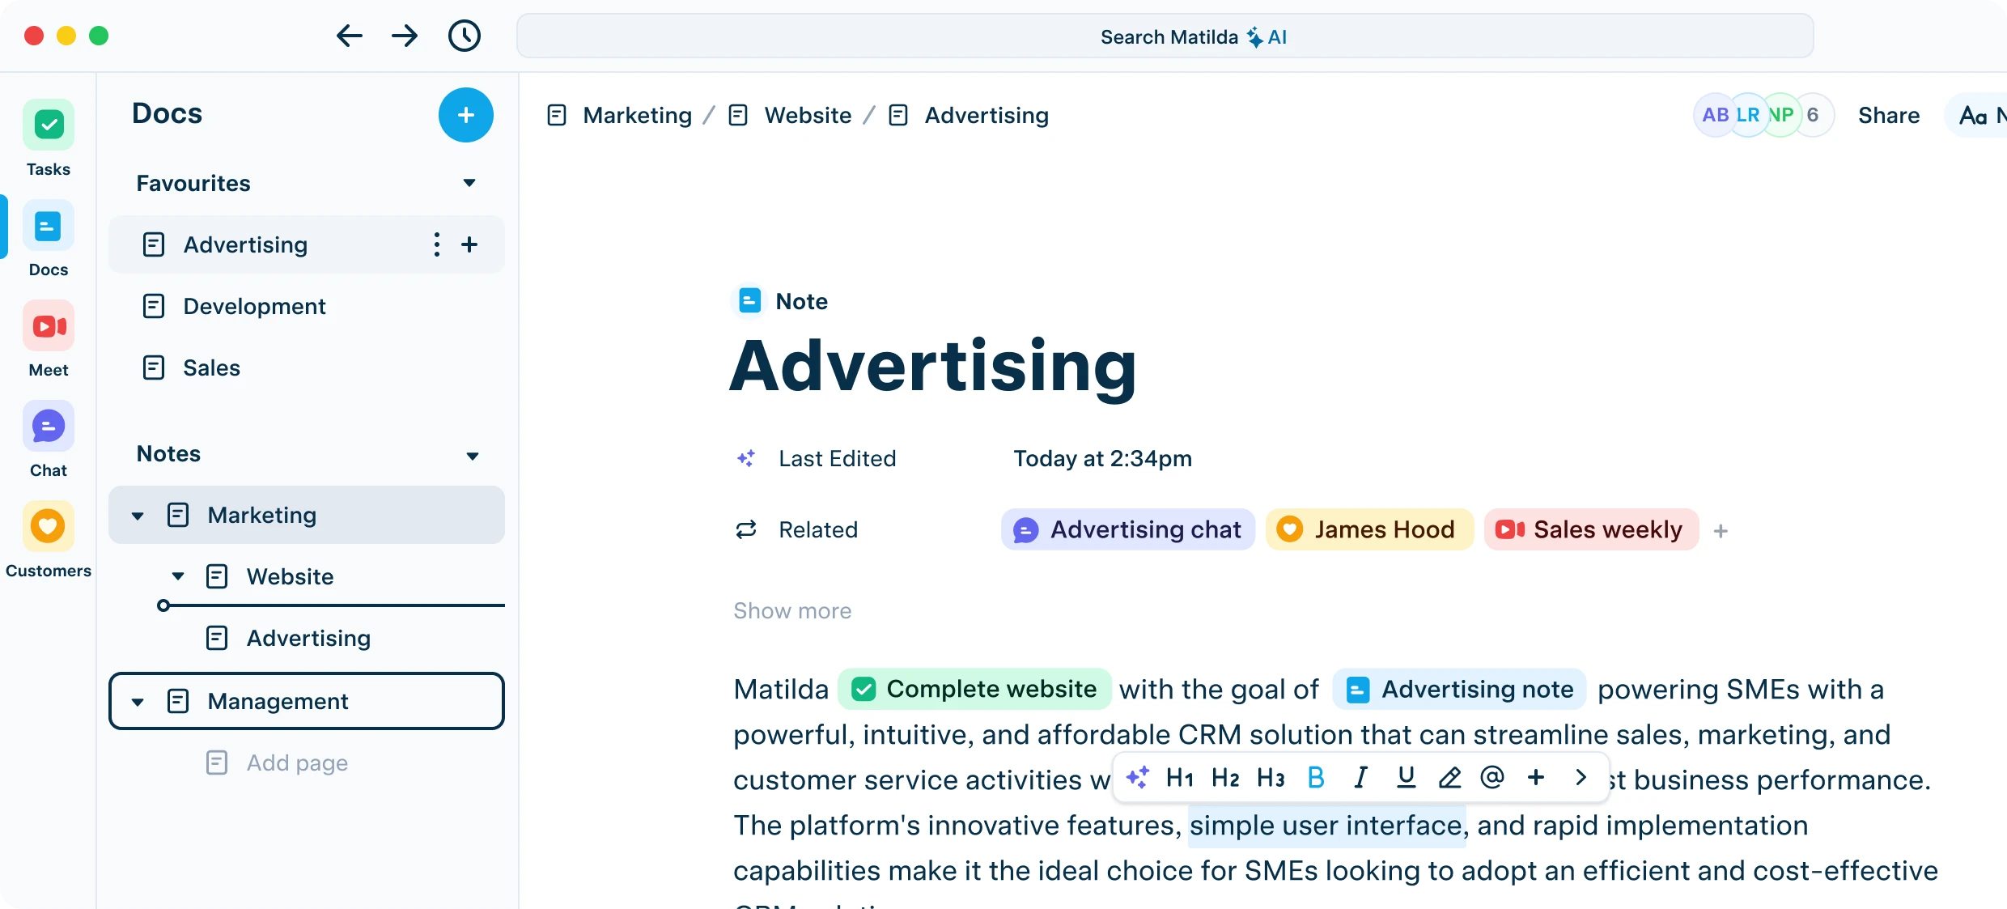
Task: Click Show more properties
Action: click(x=792, y=610)
